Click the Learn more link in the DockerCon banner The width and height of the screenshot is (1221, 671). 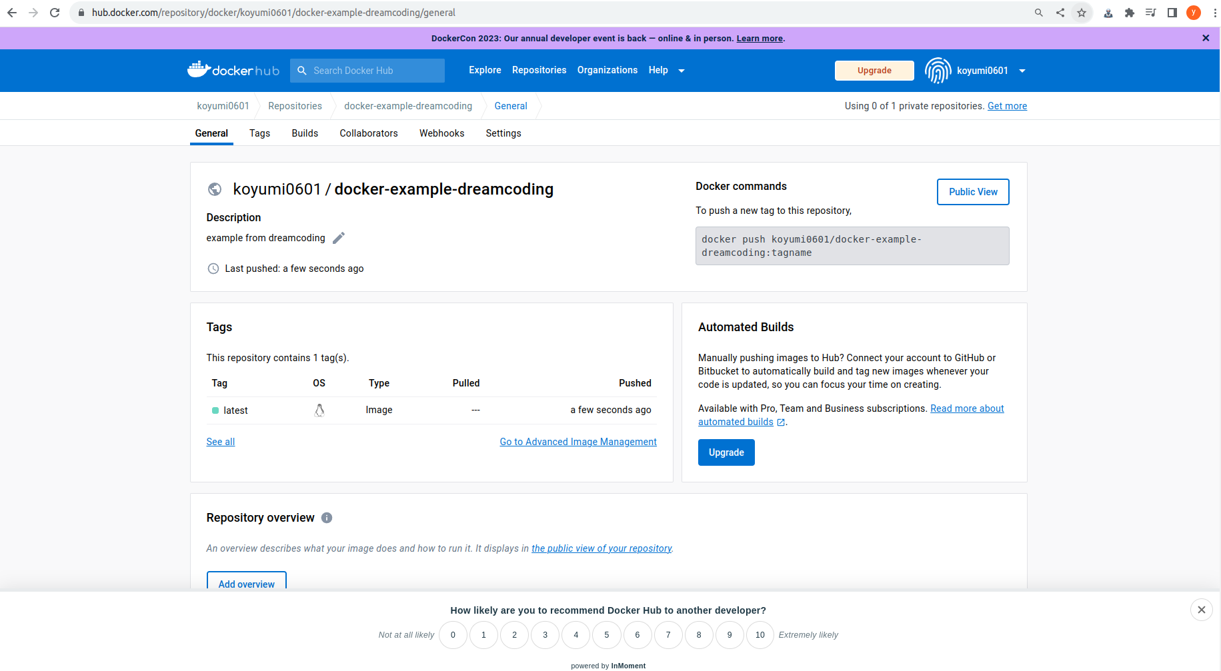[760, 39]
